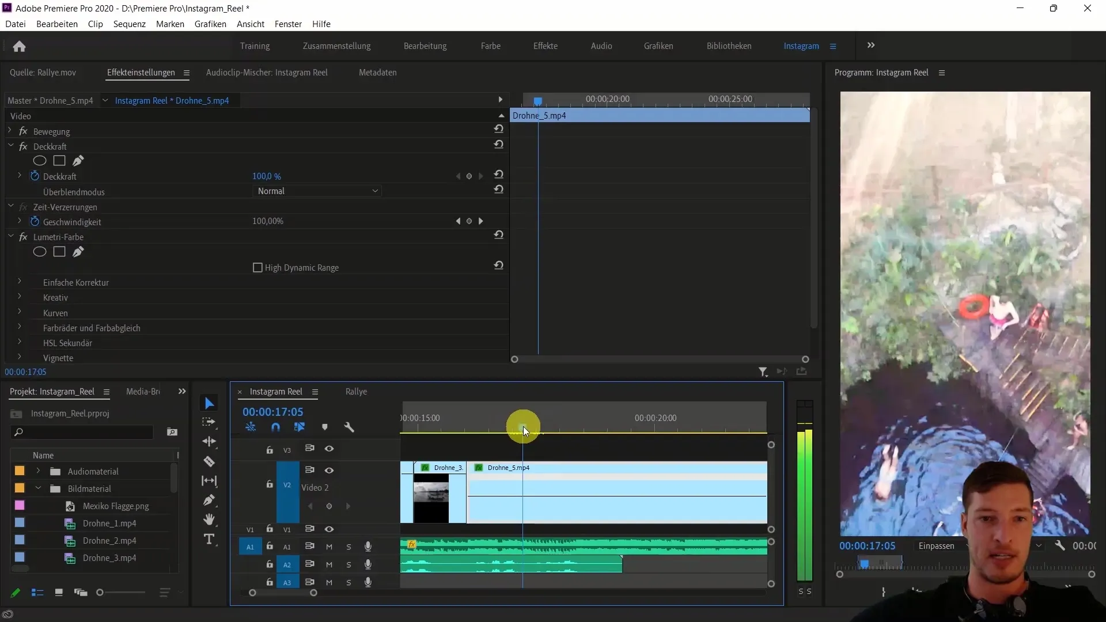This screenshot has height=622, width=1106.
Task: Click Deckkraft value 100,0 %
Action: click(x=267, y=176)
